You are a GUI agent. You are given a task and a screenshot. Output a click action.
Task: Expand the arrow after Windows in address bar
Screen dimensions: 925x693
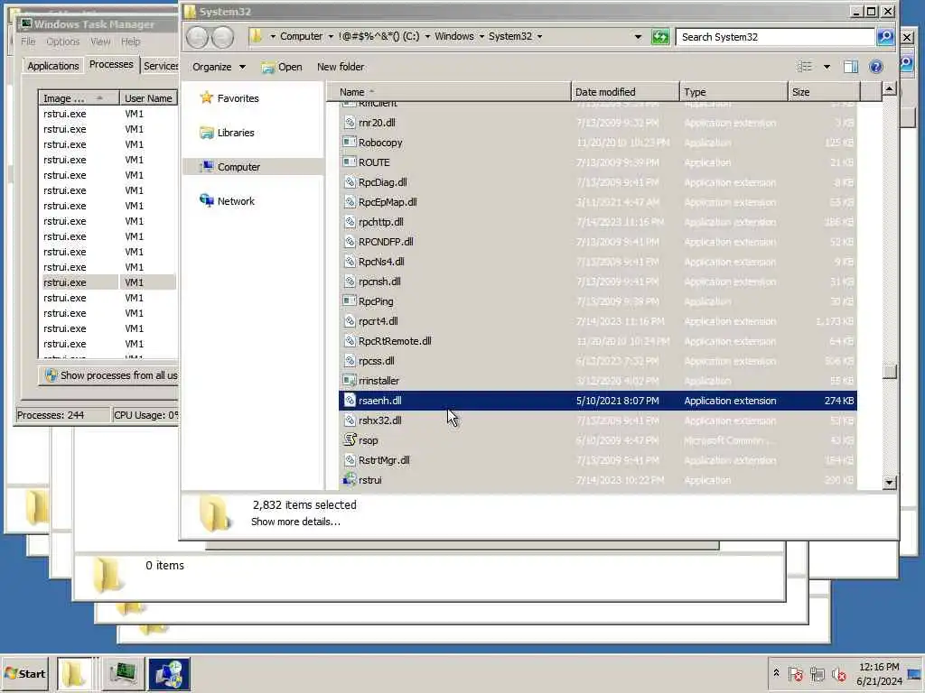click(481, 36)
